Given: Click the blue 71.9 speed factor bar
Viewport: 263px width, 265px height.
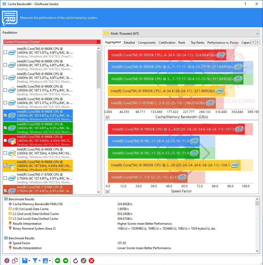Looking at the screenshot, I should click(x=154, y=141).
